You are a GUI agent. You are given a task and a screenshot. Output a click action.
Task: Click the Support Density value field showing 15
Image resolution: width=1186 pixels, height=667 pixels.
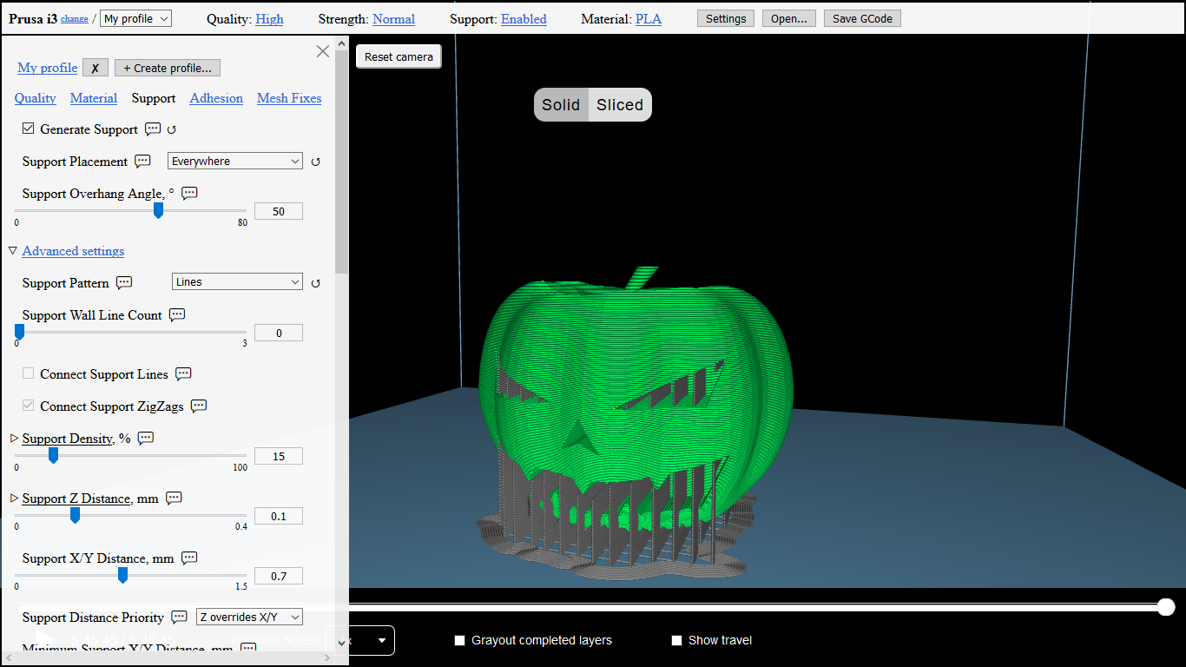(x=279, y=456)
